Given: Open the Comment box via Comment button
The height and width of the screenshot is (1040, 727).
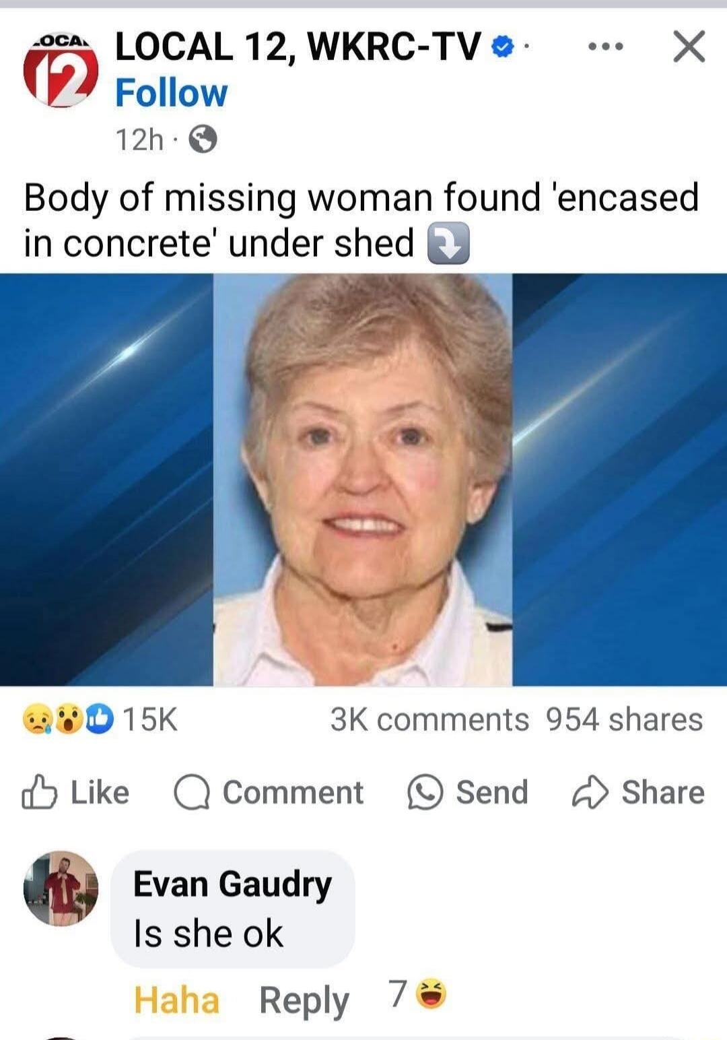Looking at the screenshot, I should click(x=269, y=792).
